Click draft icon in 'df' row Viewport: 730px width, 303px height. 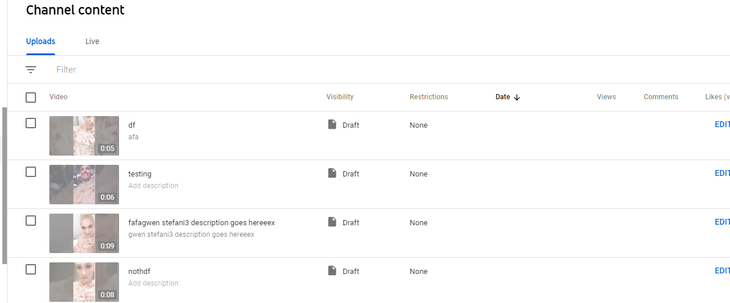coord(332,124)
